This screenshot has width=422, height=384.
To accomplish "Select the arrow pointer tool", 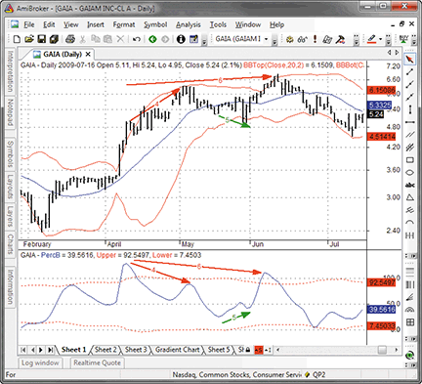I will point(410,60).
